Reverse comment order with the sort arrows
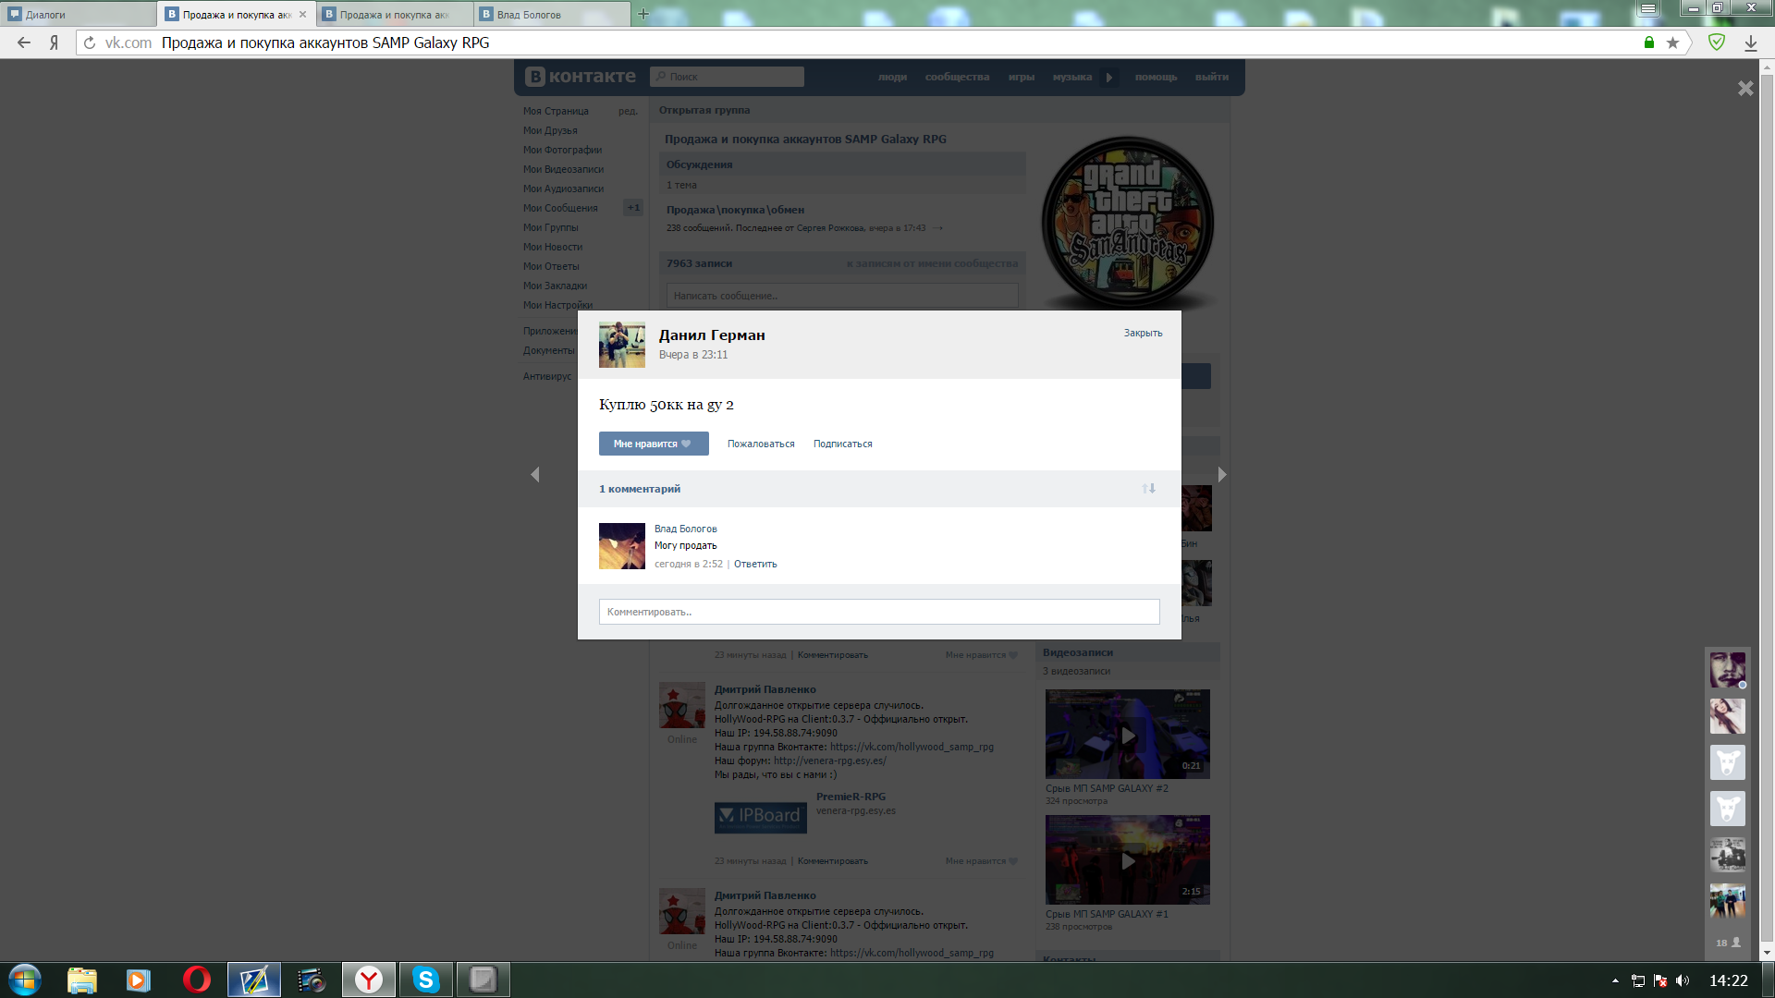This screenshot has height=998, width=1775. pyautogui.click(x=1148, y=488)
